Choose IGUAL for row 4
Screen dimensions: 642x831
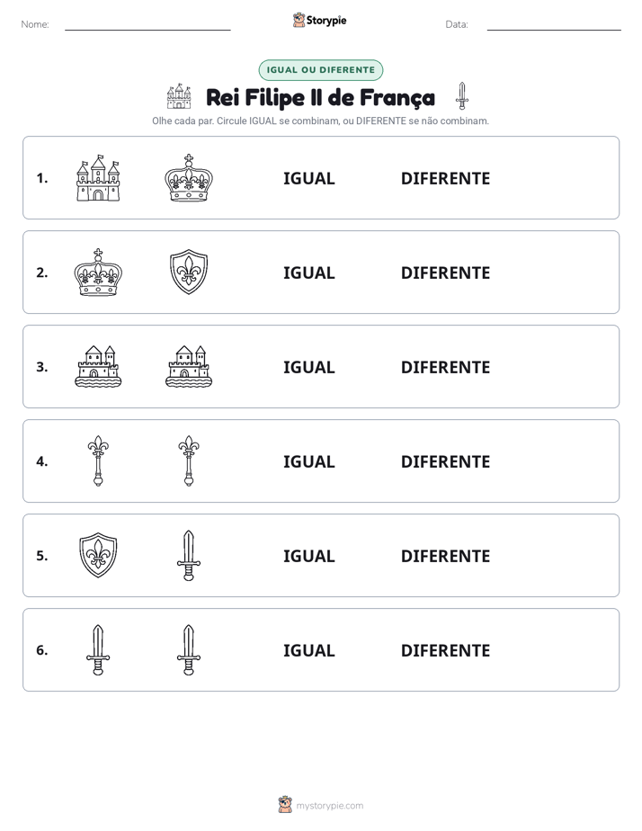pos(308,461)
